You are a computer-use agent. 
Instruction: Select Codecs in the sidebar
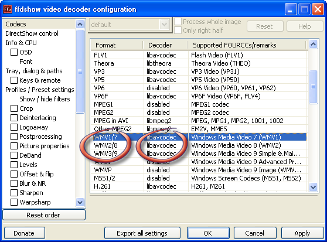pyautogui.click(x=16, y=24)
